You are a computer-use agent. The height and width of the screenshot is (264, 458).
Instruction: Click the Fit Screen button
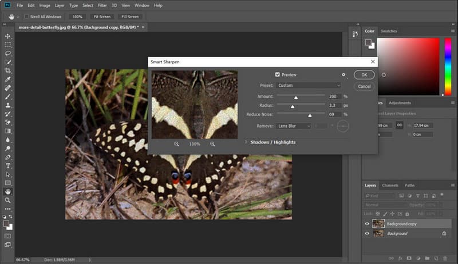pyautogui.click(x=102, y=17)
